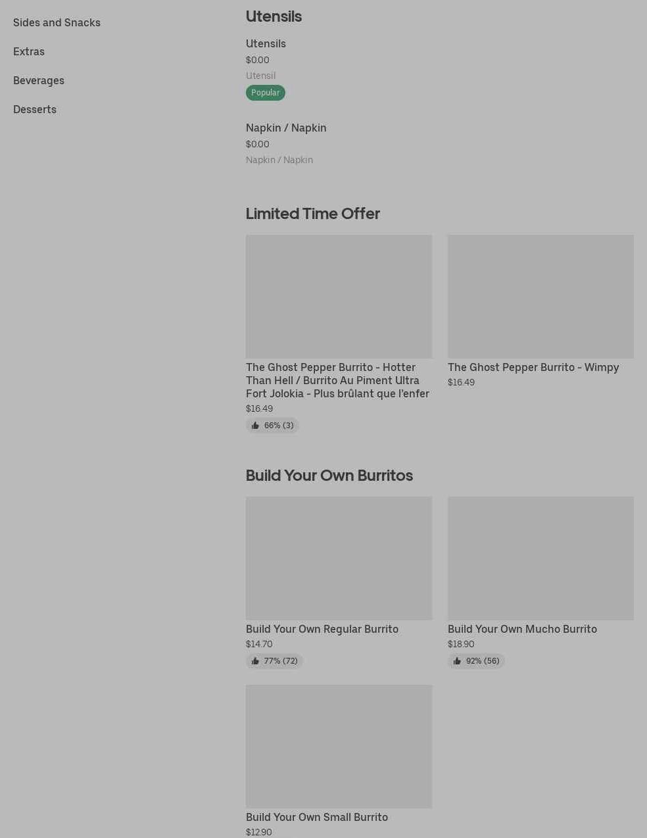Open the Utensils $0.00 item

(x=266, y=43)
